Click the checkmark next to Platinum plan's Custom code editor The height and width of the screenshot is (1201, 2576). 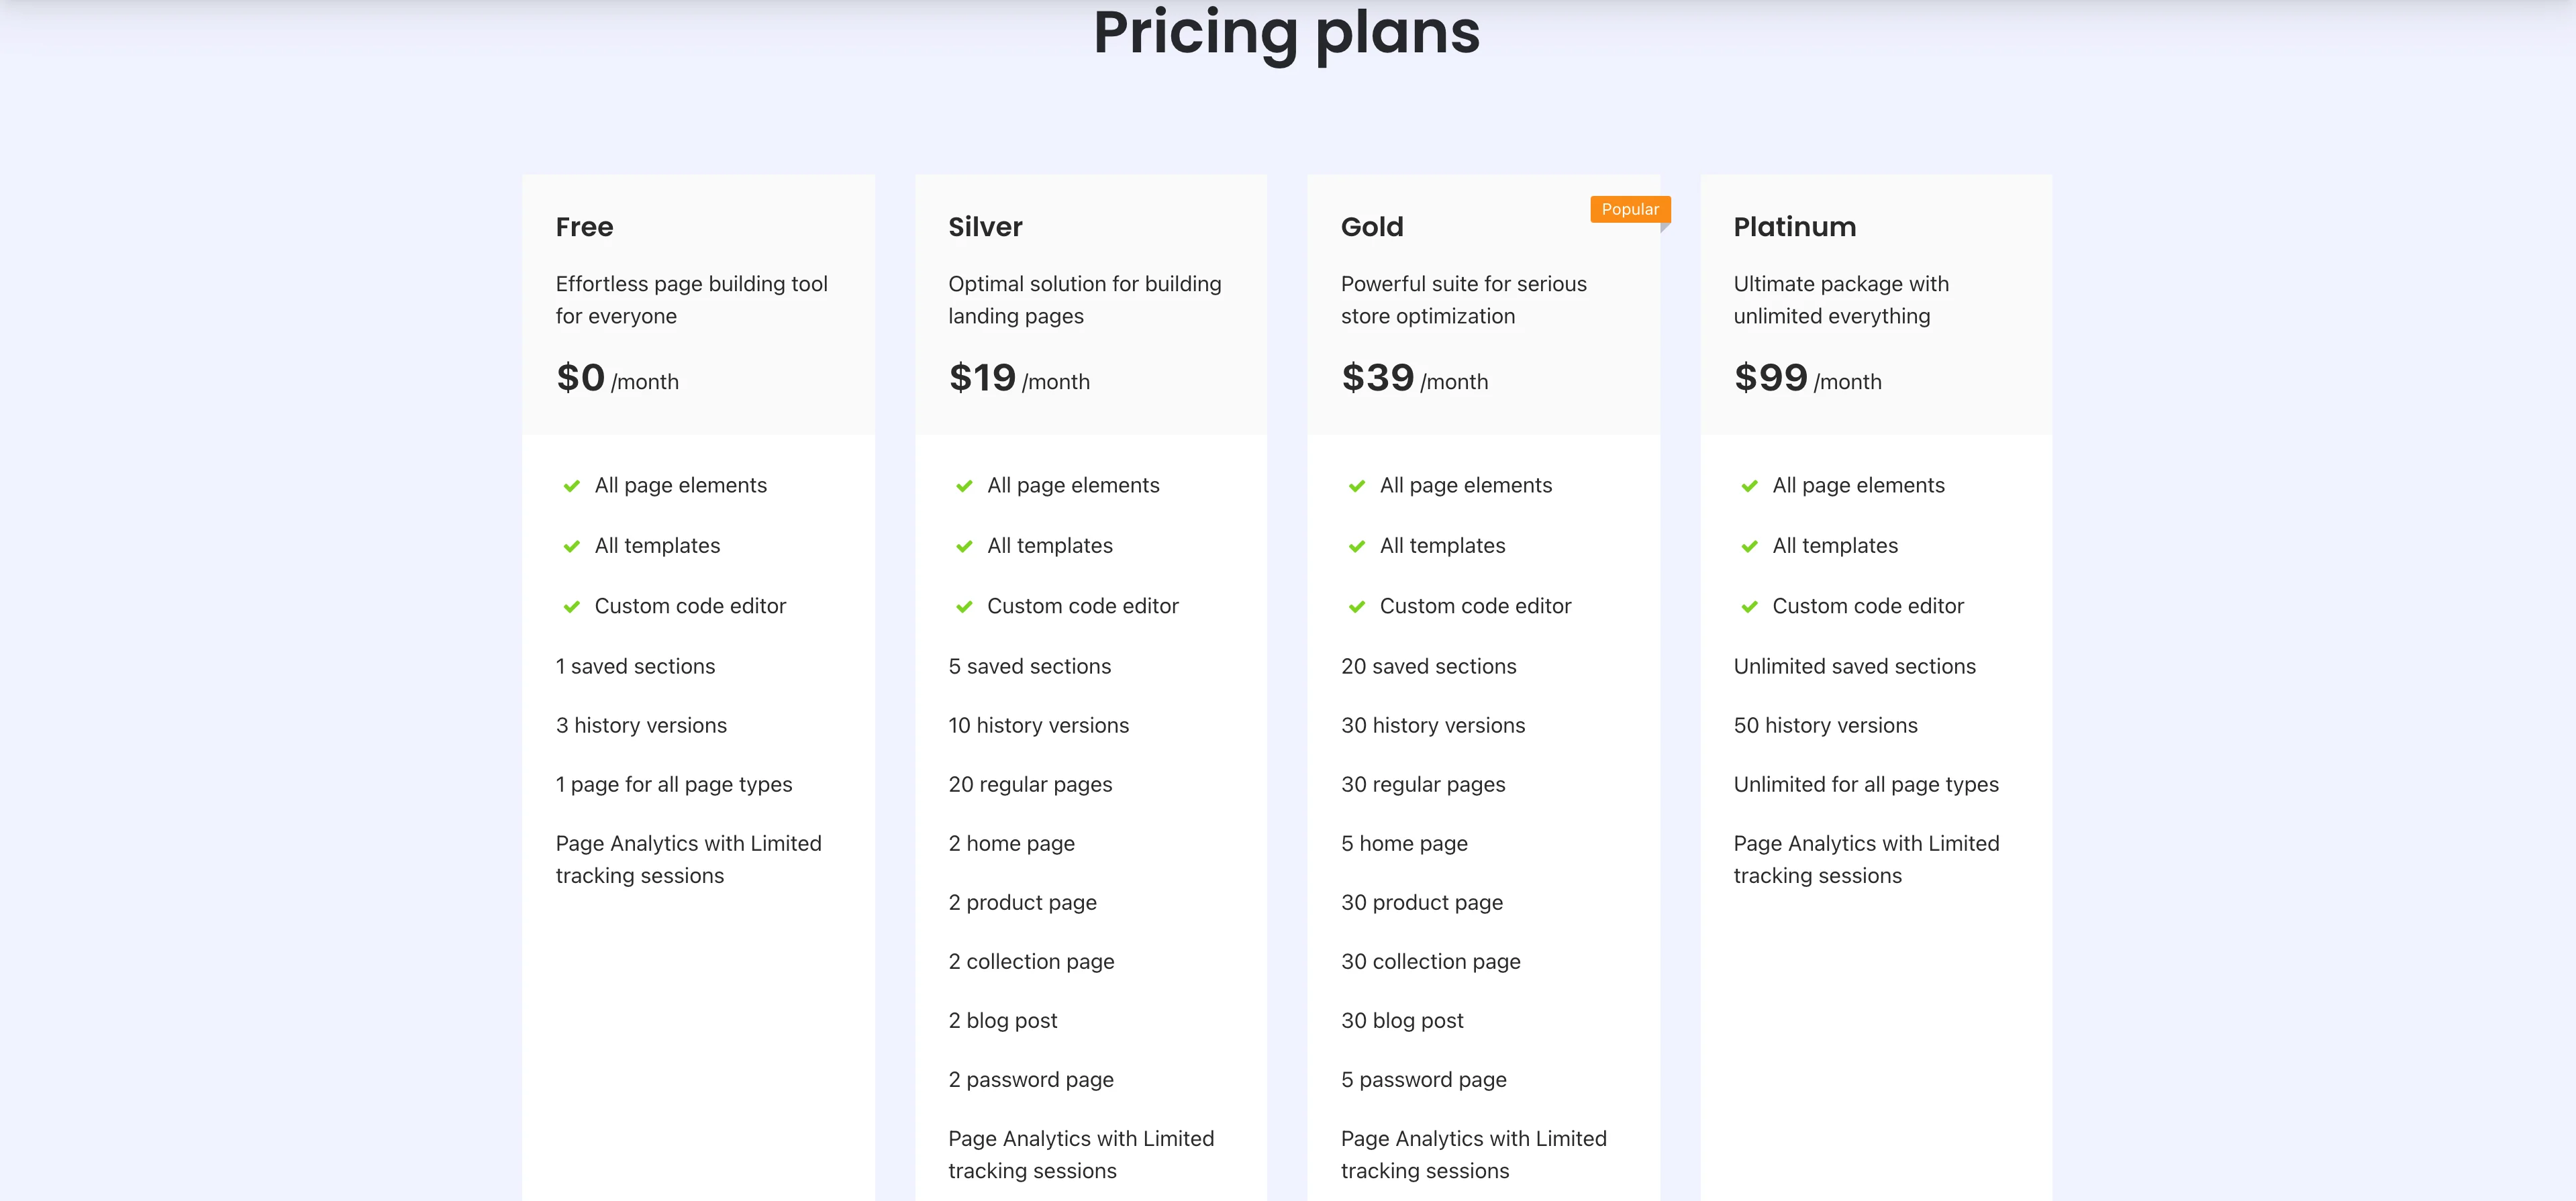(1749, 607)
